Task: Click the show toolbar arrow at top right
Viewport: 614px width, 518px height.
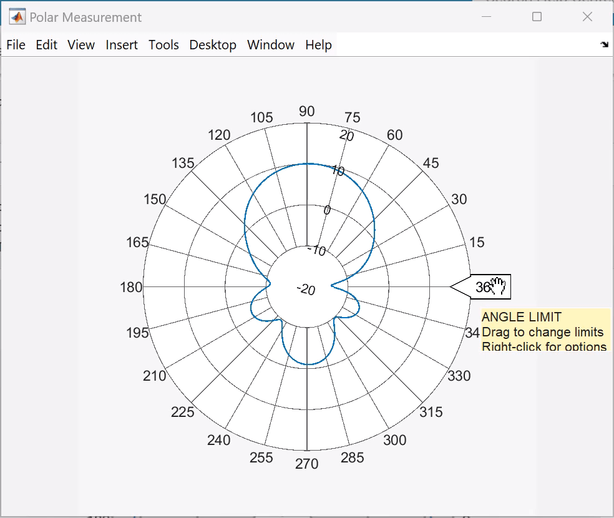Action: (x=603, y=44)
